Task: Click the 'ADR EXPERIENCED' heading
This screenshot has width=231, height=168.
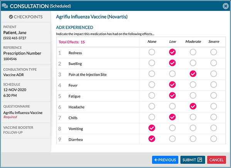Action: click(x=74, y=27)
